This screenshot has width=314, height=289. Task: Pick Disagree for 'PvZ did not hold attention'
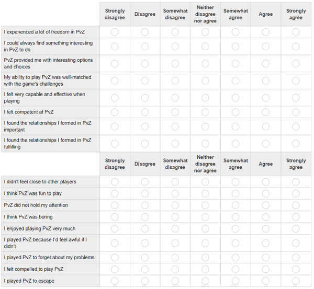point(145,205)
